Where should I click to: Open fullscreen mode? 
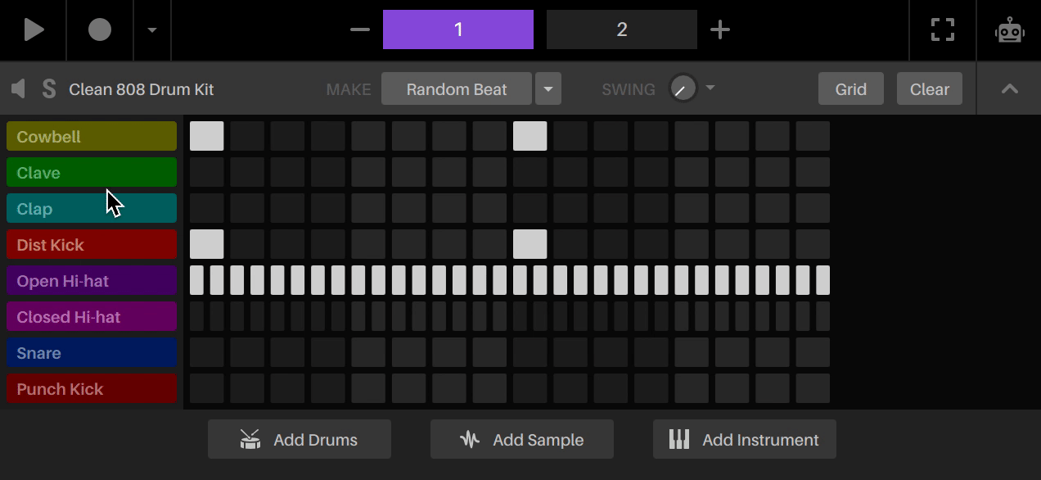(x=942, y=29)
